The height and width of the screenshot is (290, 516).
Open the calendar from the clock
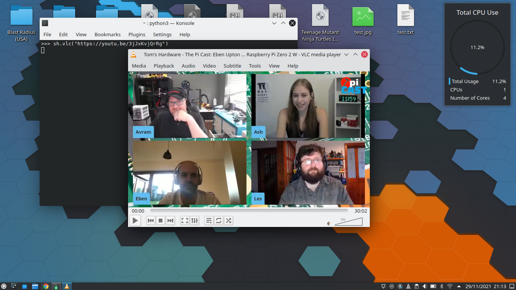pyautogui.click(x=485, y=286)
